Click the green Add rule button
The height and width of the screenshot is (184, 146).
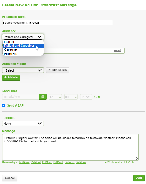[x=11, y=77]
